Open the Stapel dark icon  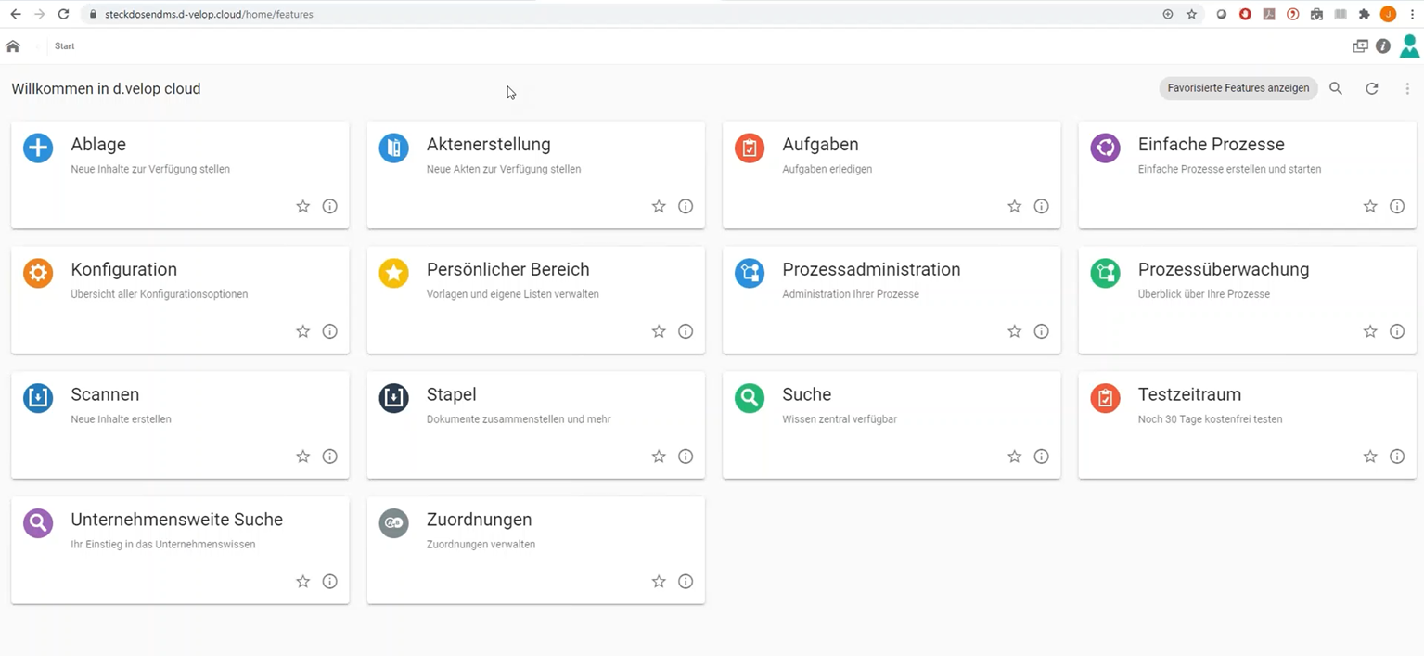(394, 398)
